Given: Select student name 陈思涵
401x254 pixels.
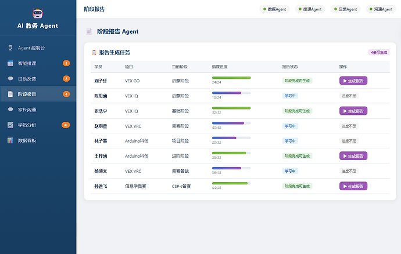Looking at the screenshot, I should point(101,96).
